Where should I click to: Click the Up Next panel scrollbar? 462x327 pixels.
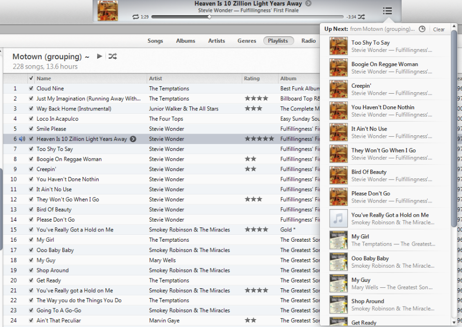click(x=454, y=129)
